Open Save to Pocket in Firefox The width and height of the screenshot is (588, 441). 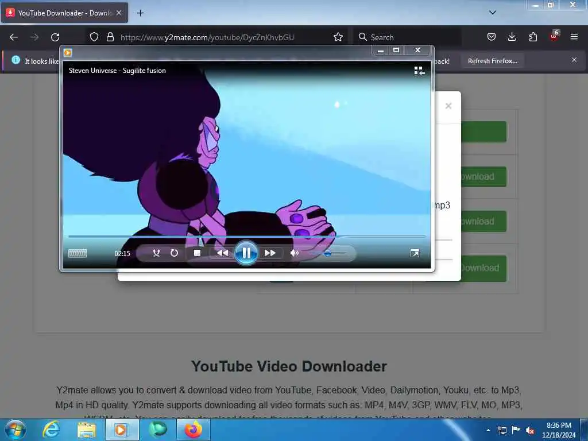coord(492,37)
